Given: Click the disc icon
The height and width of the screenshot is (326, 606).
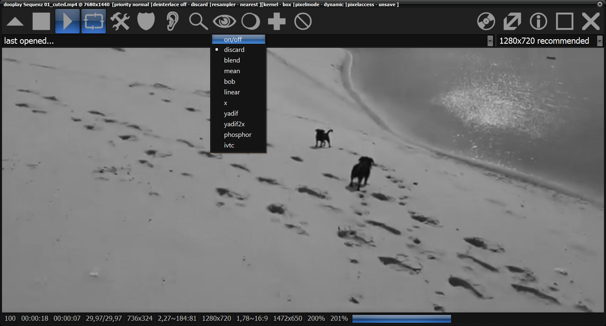Looking at the screenshot, I should tap(486, 21).
